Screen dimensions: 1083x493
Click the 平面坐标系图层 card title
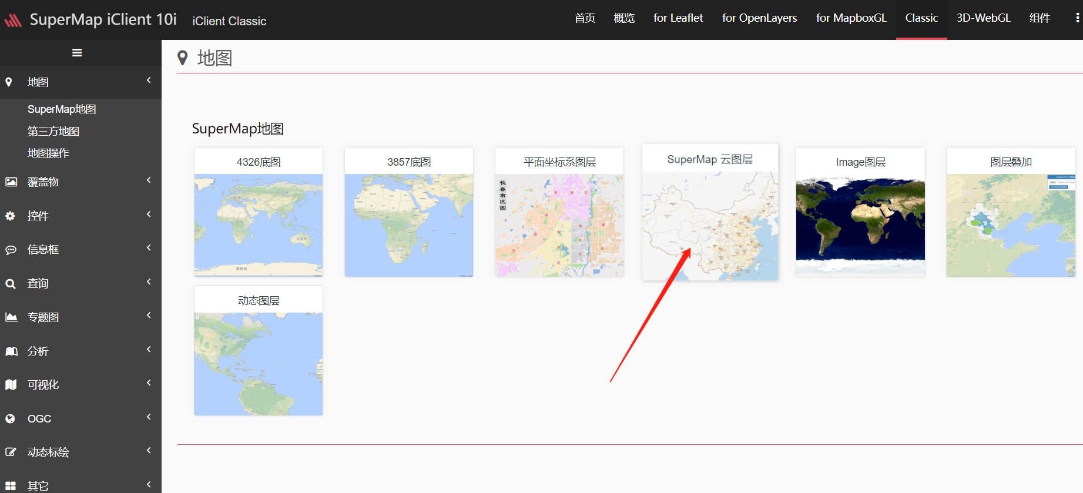click(560, 162)
